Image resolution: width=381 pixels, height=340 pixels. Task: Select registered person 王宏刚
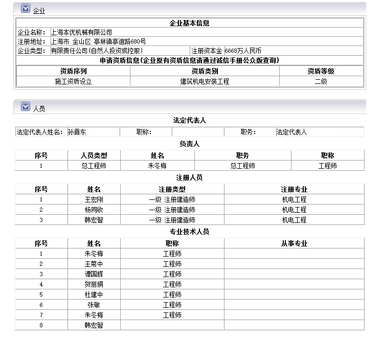(94, 199)
